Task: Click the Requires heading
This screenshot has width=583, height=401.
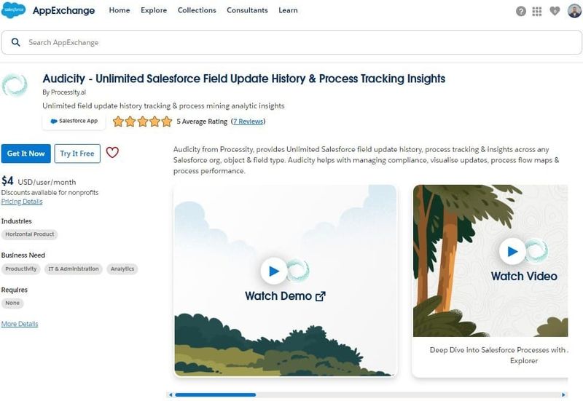Action: tap(15, 290)
